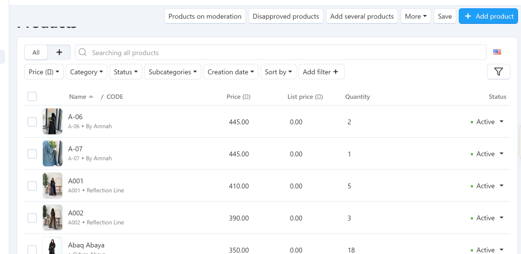Edit Abaq Abaya price 350.00

click(238, 250)
